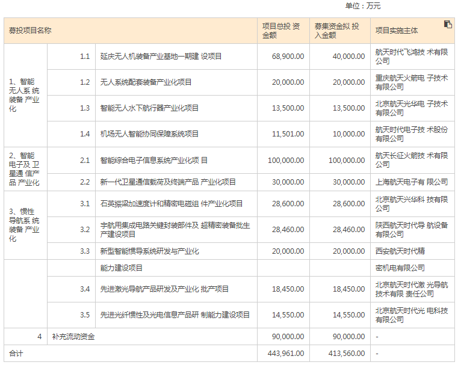Click project number 1.1

pos(85,57)
